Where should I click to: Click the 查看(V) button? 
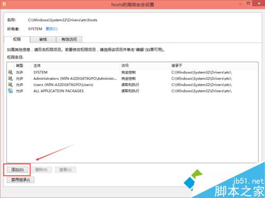click(65, 170)
